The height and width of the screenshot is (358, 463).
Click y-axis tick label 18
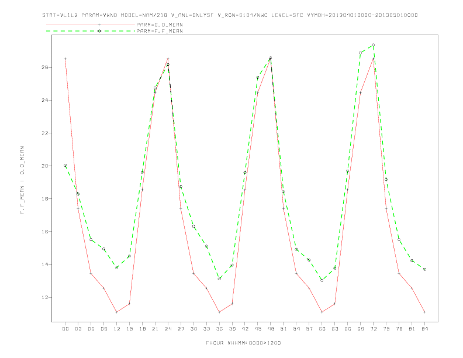tap(45, 198)
